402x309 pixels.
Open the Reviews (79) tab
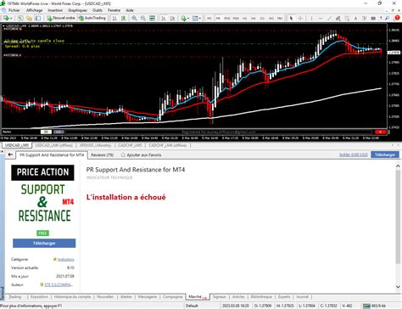point(102,154)
